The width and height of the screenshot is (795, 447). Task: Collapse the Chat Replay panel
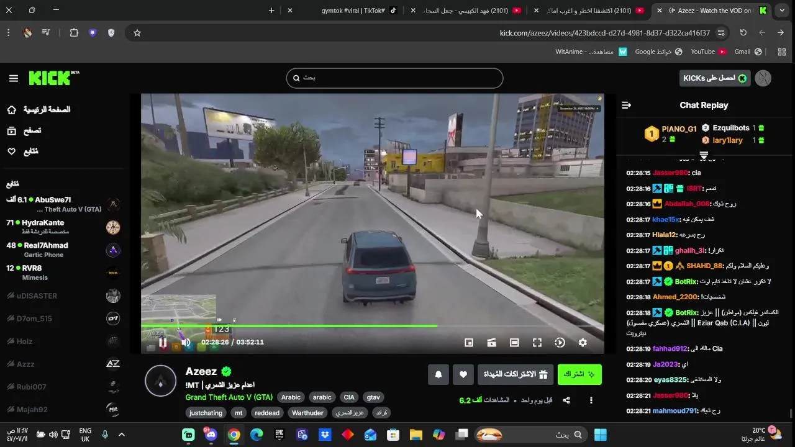[626, 105]
